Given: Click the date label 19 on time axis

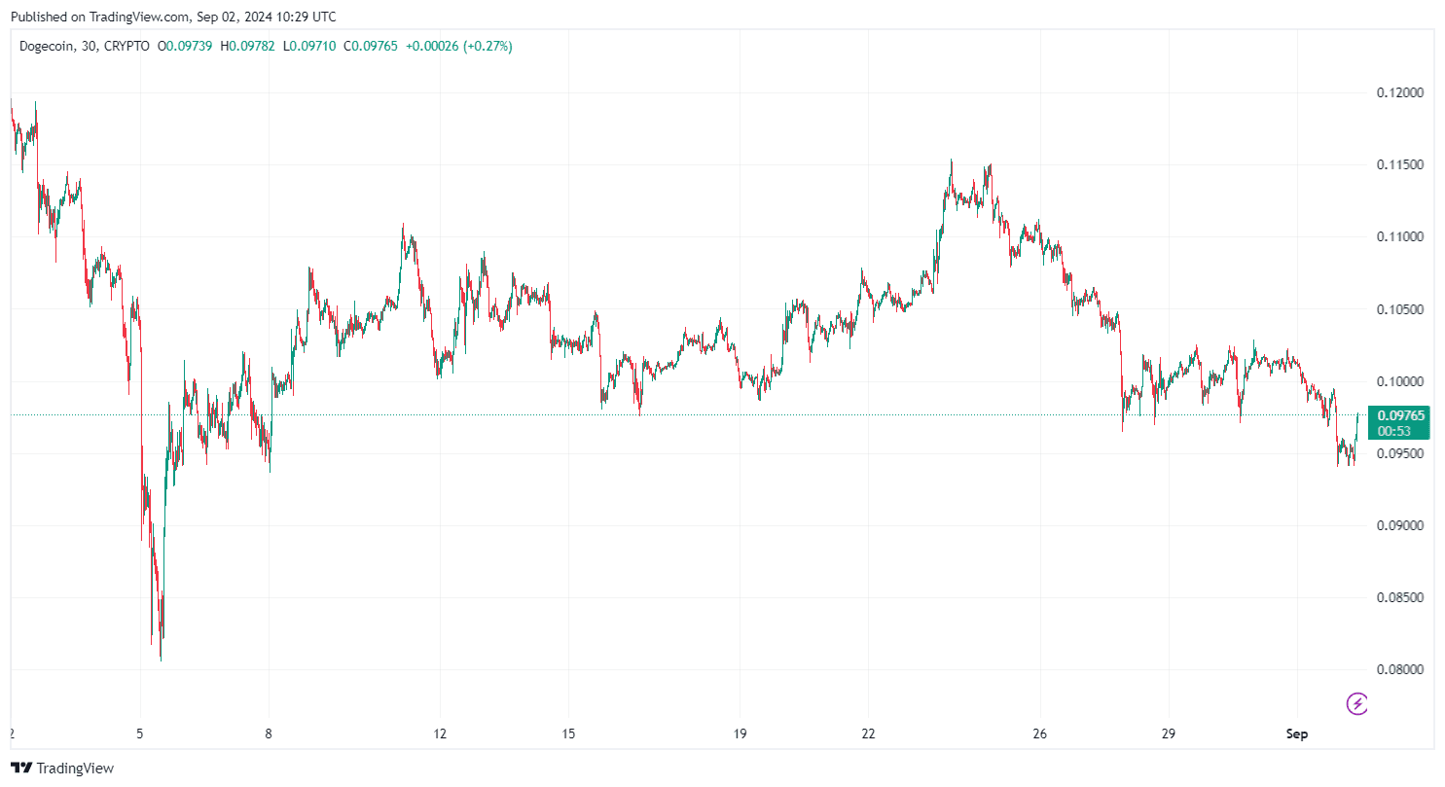Looking at the screenshot, I should click(740, 733).
